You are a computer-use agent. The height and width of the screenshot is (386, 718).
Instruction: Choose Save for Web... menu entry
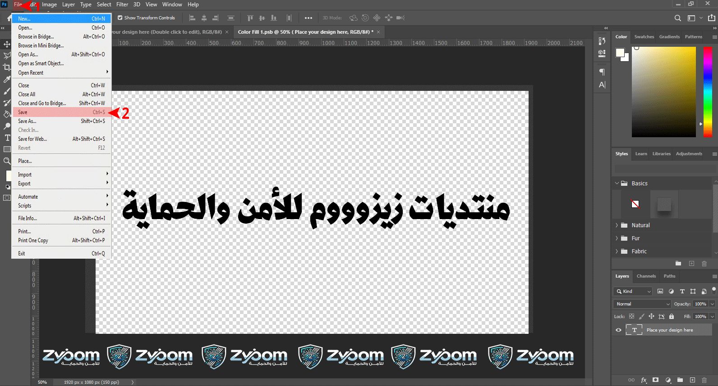tap(62, 139)
